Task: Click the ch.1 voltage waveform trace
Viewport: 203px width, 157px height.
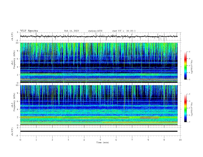Action: tap(99, 36)
